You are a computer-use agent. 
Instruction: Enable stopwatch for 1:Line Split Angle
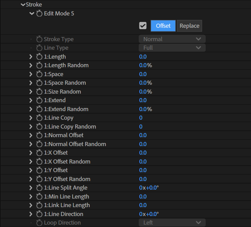(39, 188)
